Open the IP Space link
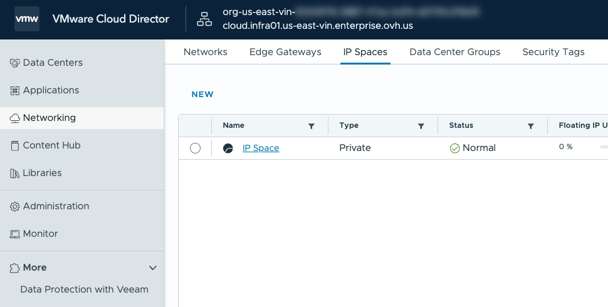 coord(261,148)
